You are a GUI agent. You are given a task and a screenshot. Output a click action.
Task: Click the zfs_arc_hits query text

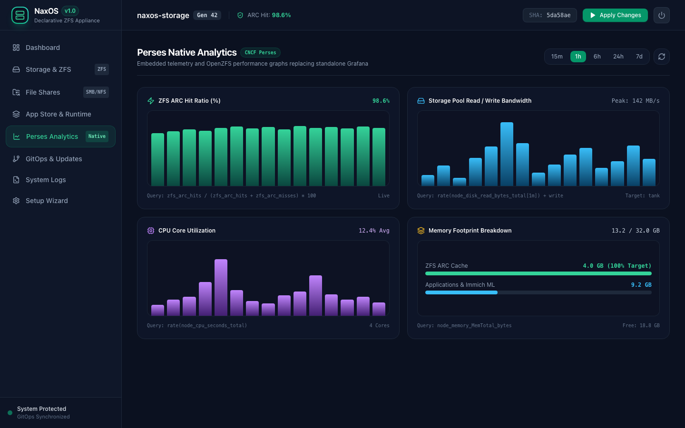pyautogui.click(x=231, y=196)
